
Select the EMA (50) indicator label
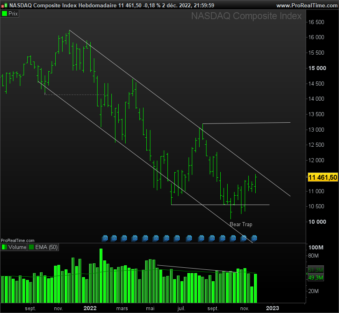[46, 247]
